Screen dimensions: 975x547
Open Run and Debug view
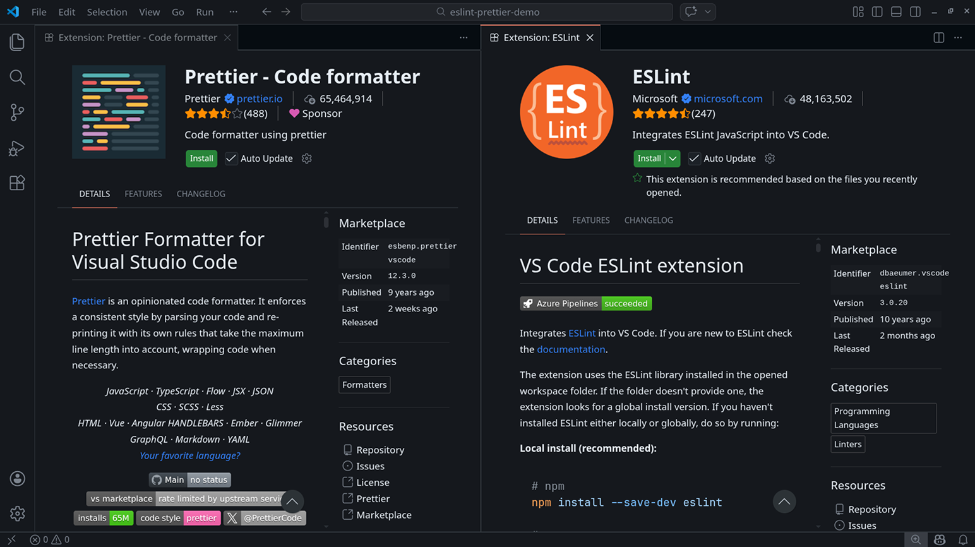[x=17, y=148]
